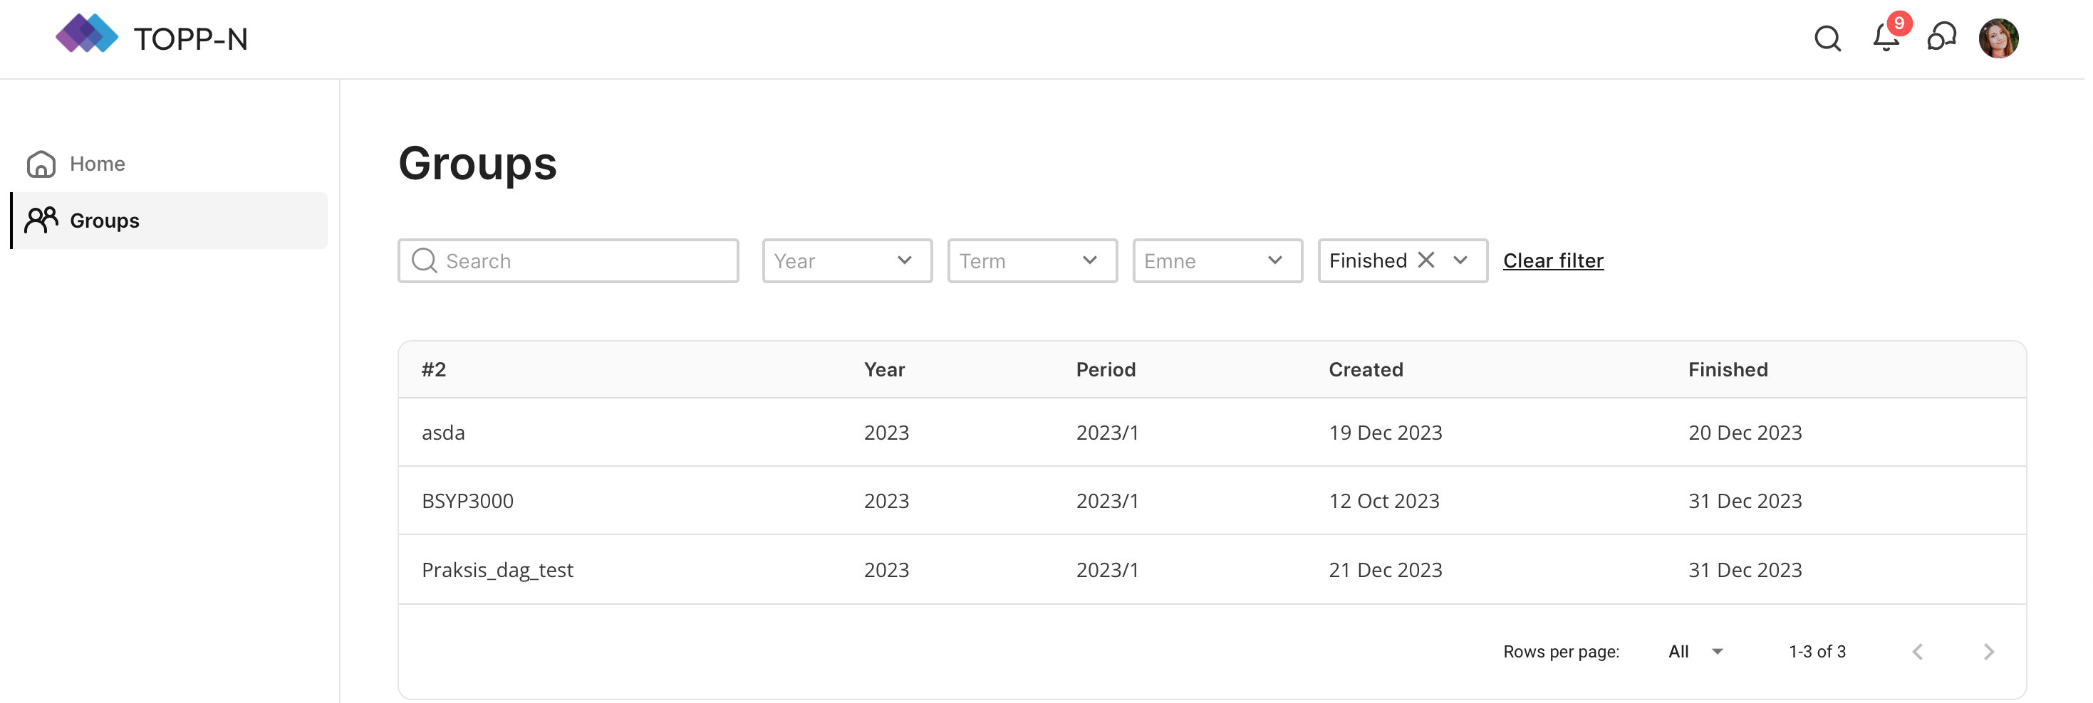This screenshot has height=703, width=2093.
Task: Open the user profile avatar
Action: [x=1998, y=38]
